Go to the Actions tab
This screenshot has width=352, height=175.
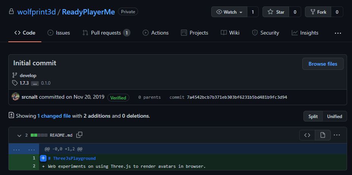[156, 33]
